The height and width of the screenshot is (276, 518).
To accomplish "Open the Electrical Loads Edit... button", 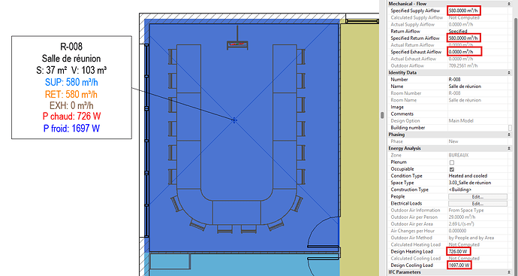I will click(477, 204).
